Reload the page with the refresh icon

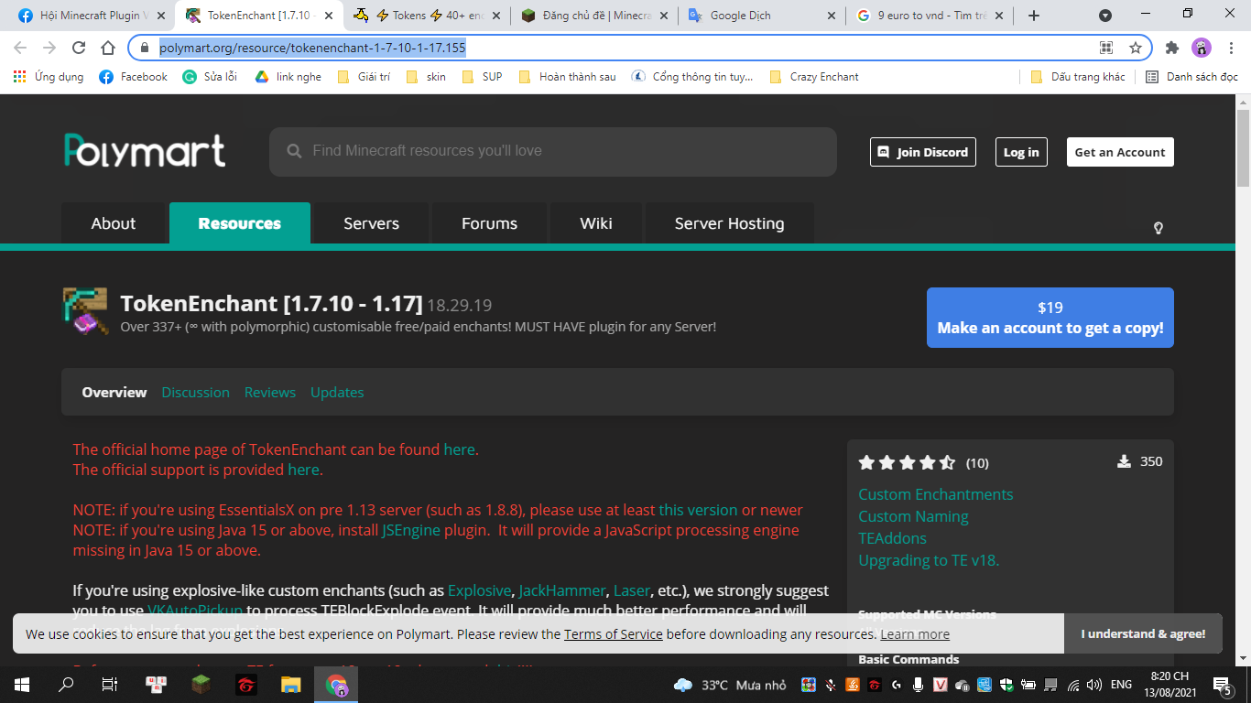tap(79, 48)
